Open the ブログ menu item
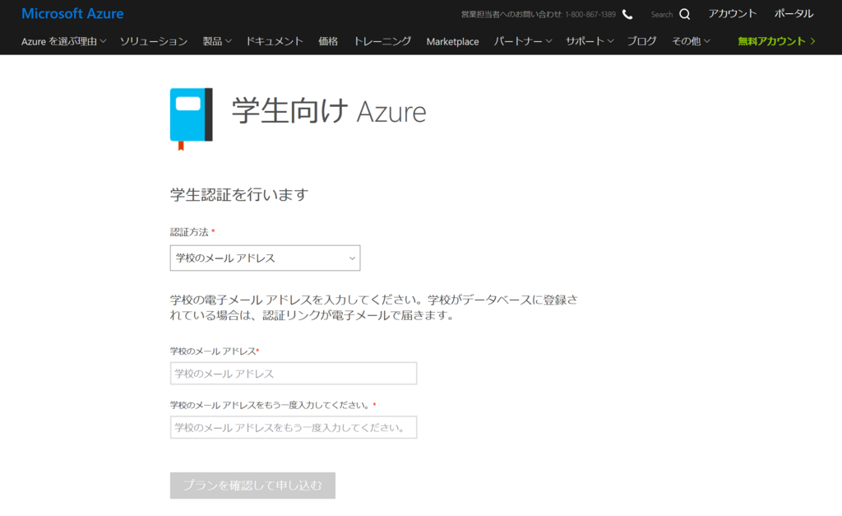This screenshot has height=516, width=842. tap(641, 41)
